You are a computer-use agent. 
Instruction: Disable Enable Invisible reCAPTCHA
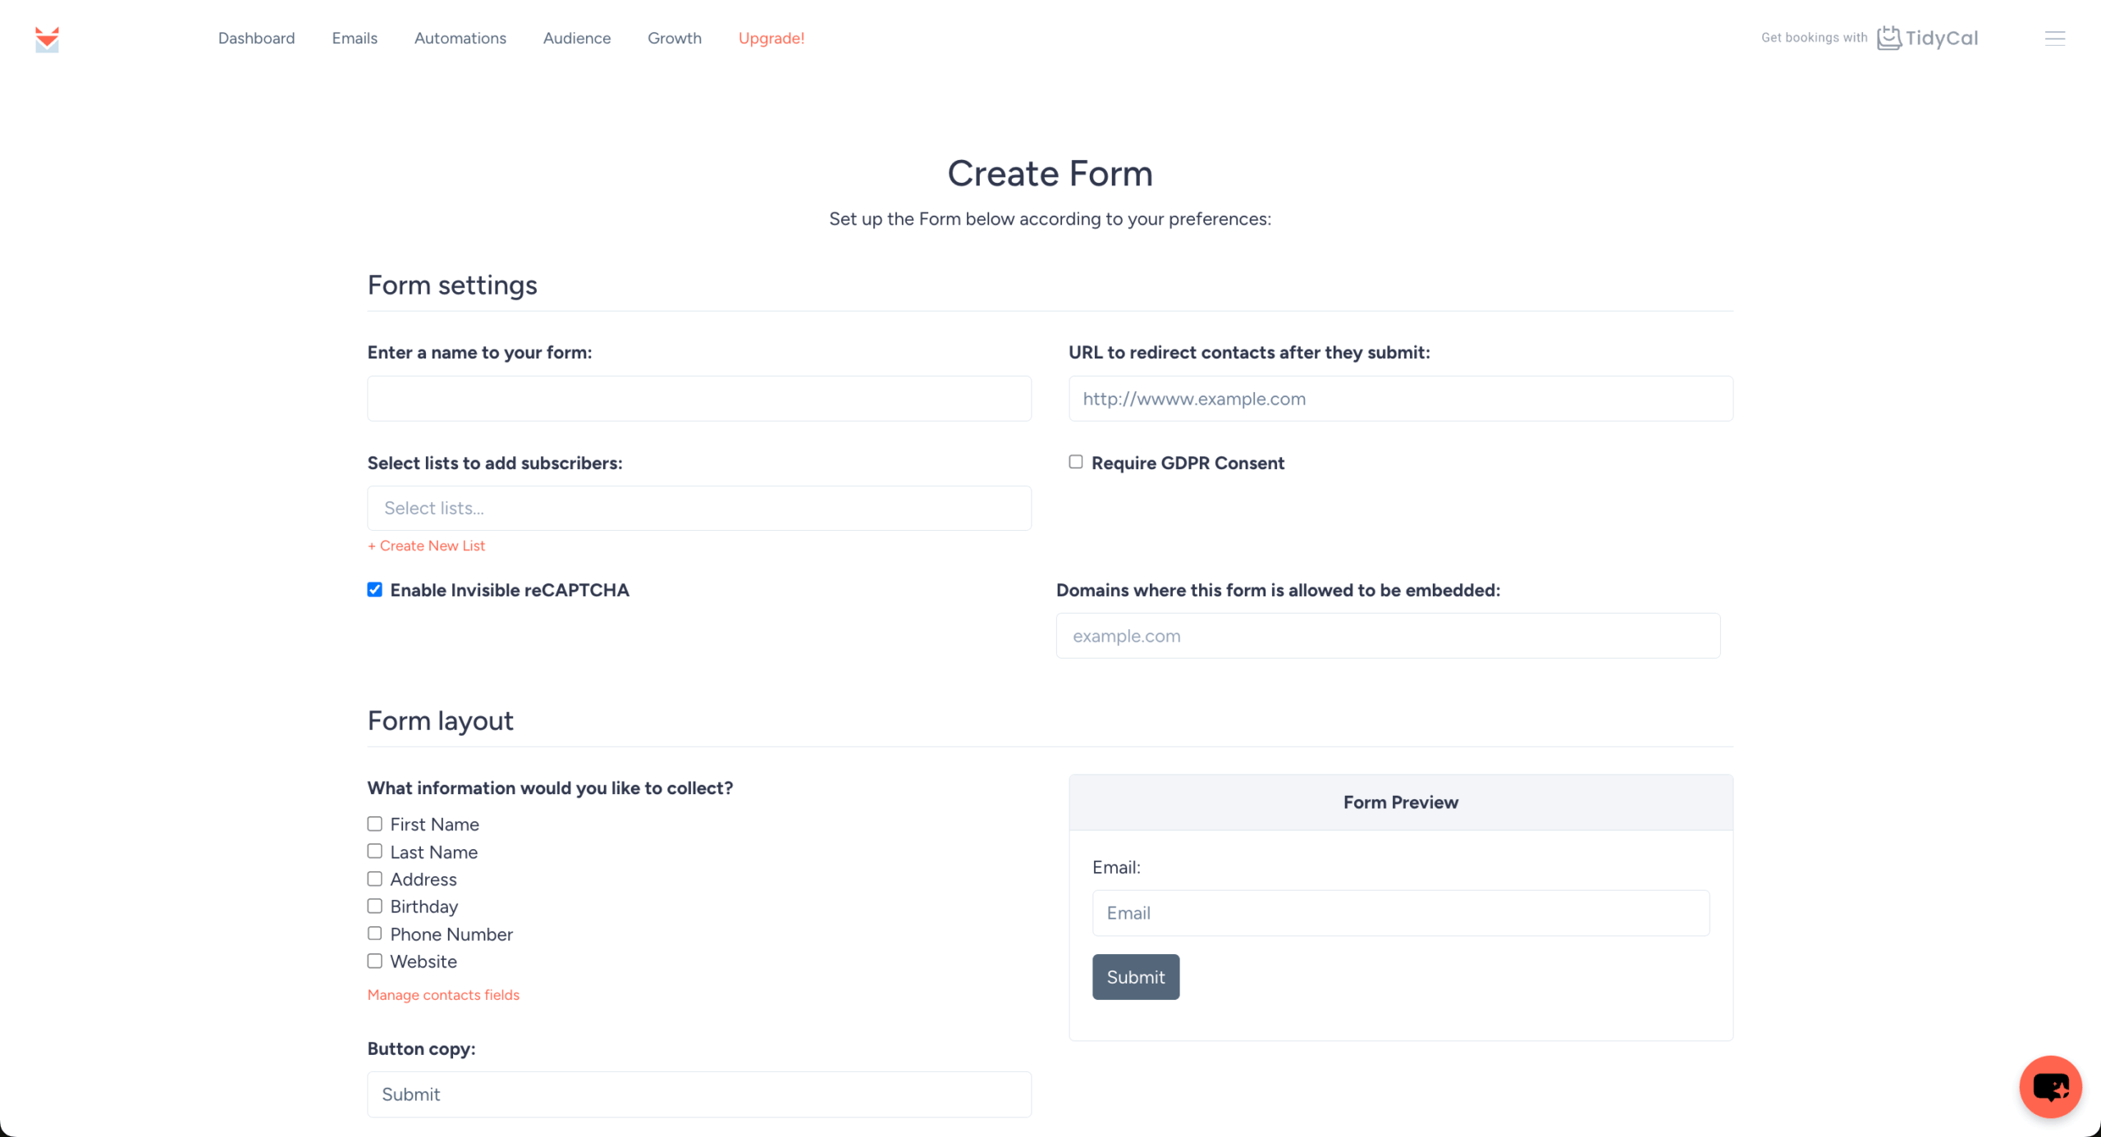pyautogui.click(x=374, y=589)
